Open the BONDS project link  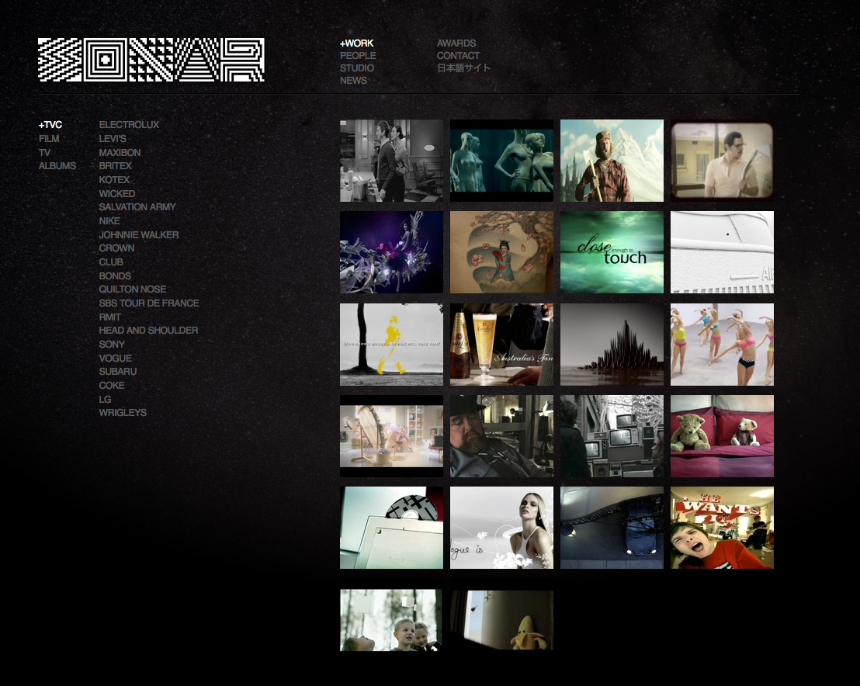[115, 275]
